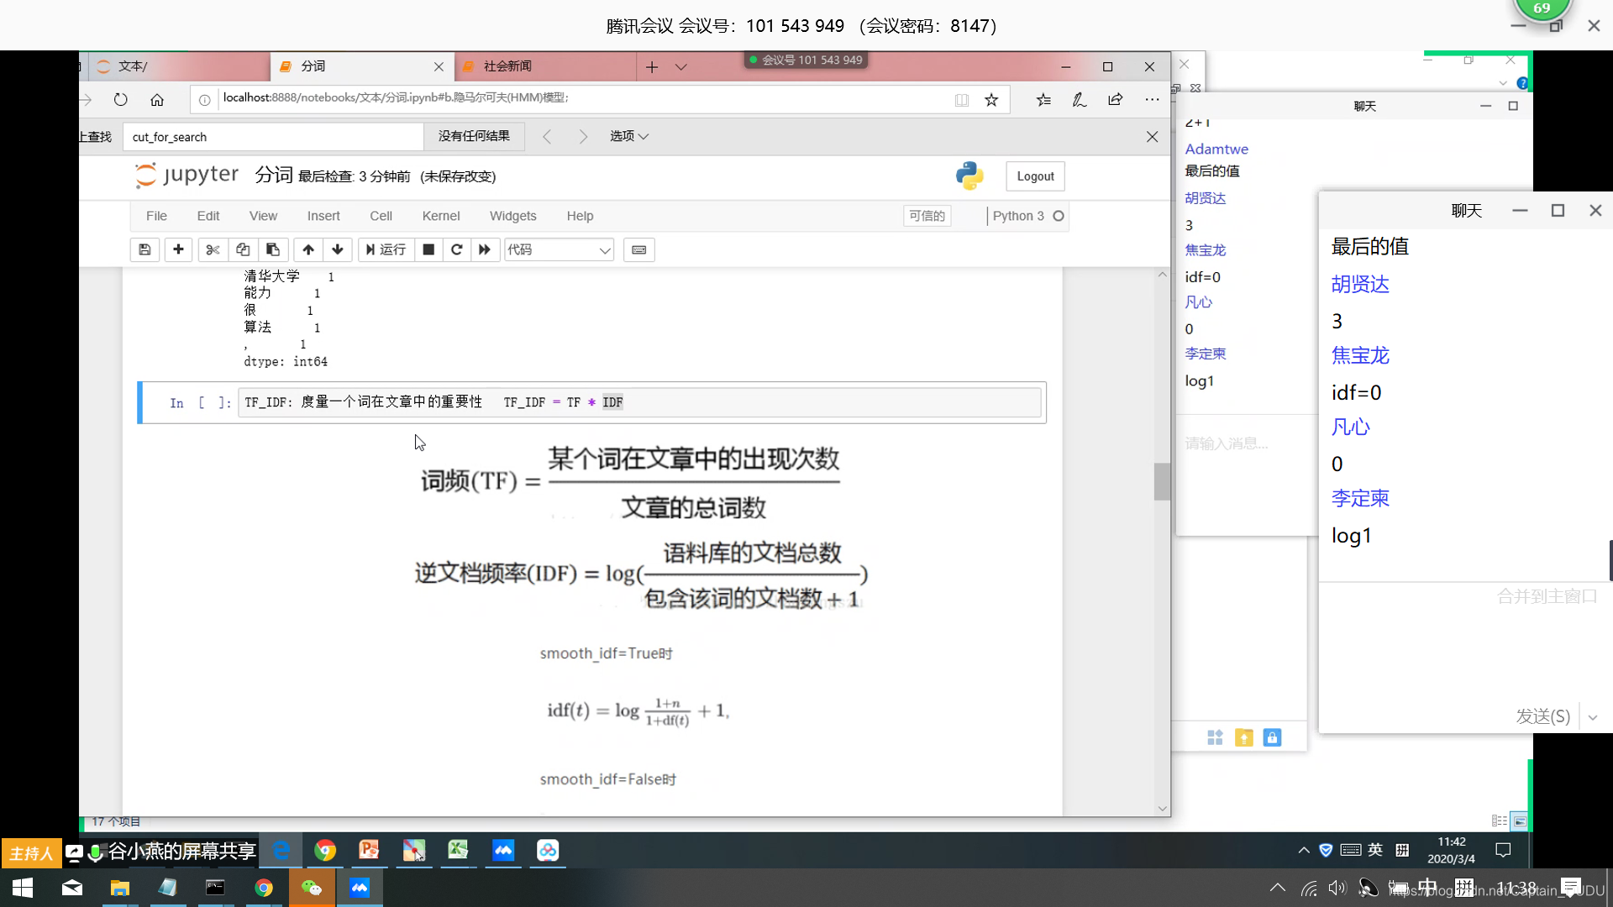Interrupt the kernel with the stop square
This screenshot has height=907, width=1613.
pos(428,249)
